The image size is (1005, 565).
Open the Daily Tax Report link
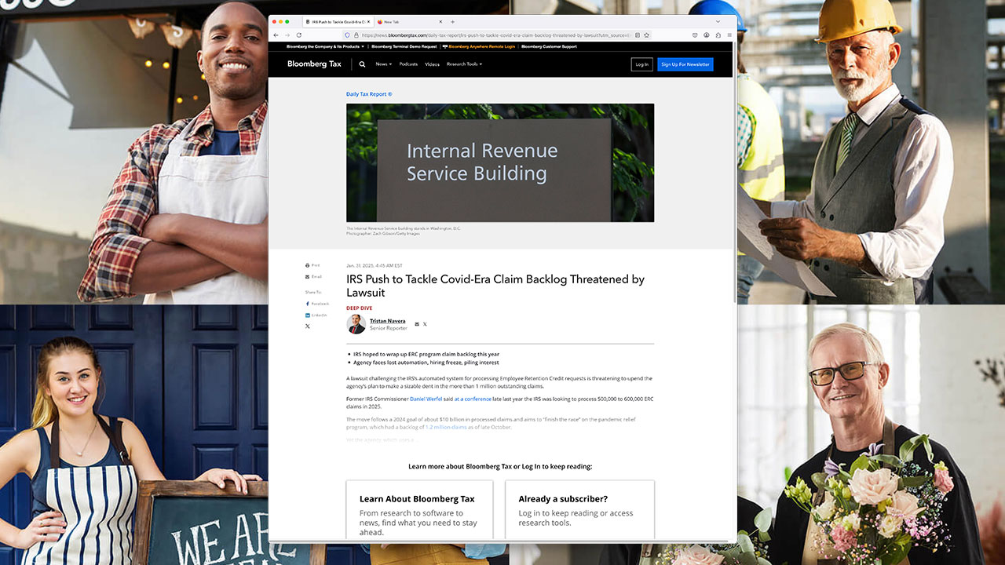[369, 94]
